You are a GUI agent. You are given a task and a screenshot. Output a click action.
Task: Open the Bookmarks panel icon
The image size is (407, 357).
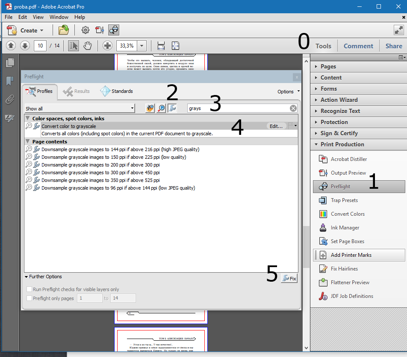10,81
